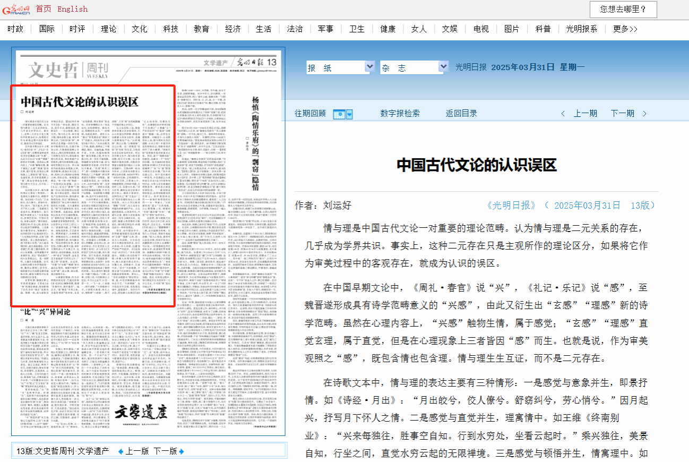
Task: Open the 教育 channel
Action: pos(202,29)
